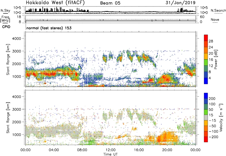Click the "2000" tick of the power panel
226x156 pixels.
[17, 64]
